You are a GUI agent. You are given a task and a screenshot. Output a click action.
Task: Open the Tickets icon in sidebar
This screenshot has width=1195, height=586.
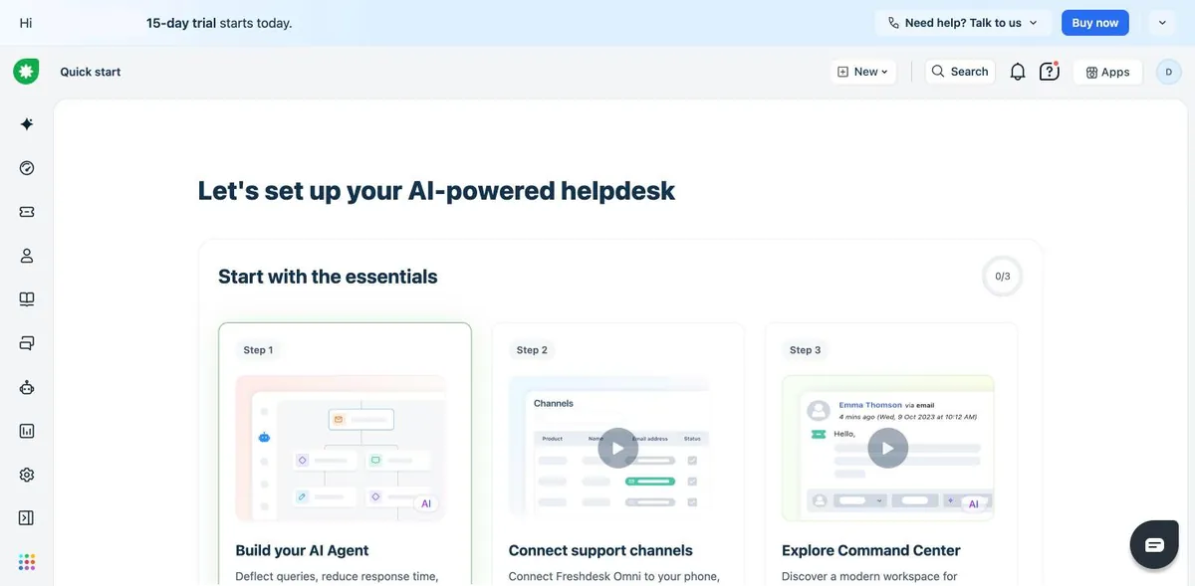[27, 212]
